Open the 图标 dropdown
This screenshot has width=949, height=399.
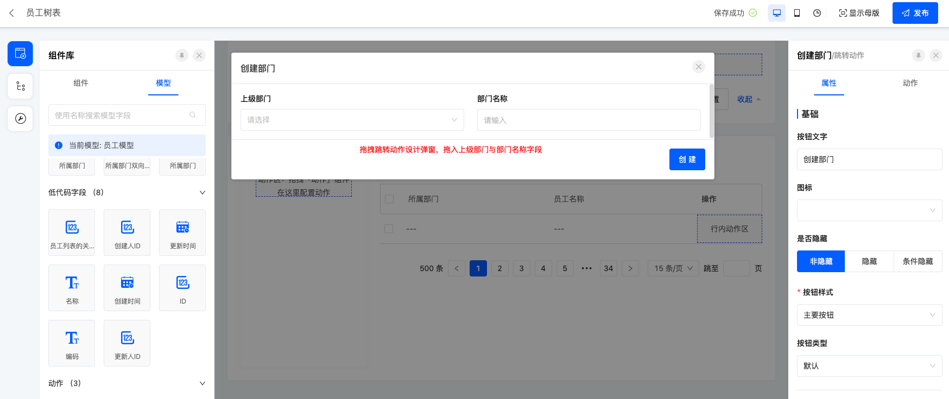[870, 210]
